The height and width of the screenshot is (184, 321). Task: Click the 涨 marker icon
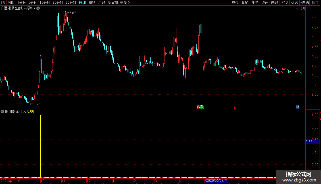[x=198, y=107]
